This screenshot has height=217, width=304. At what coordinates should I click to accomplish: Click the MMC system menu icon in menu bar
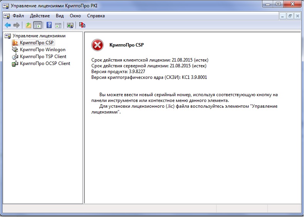tap(7, 16)
